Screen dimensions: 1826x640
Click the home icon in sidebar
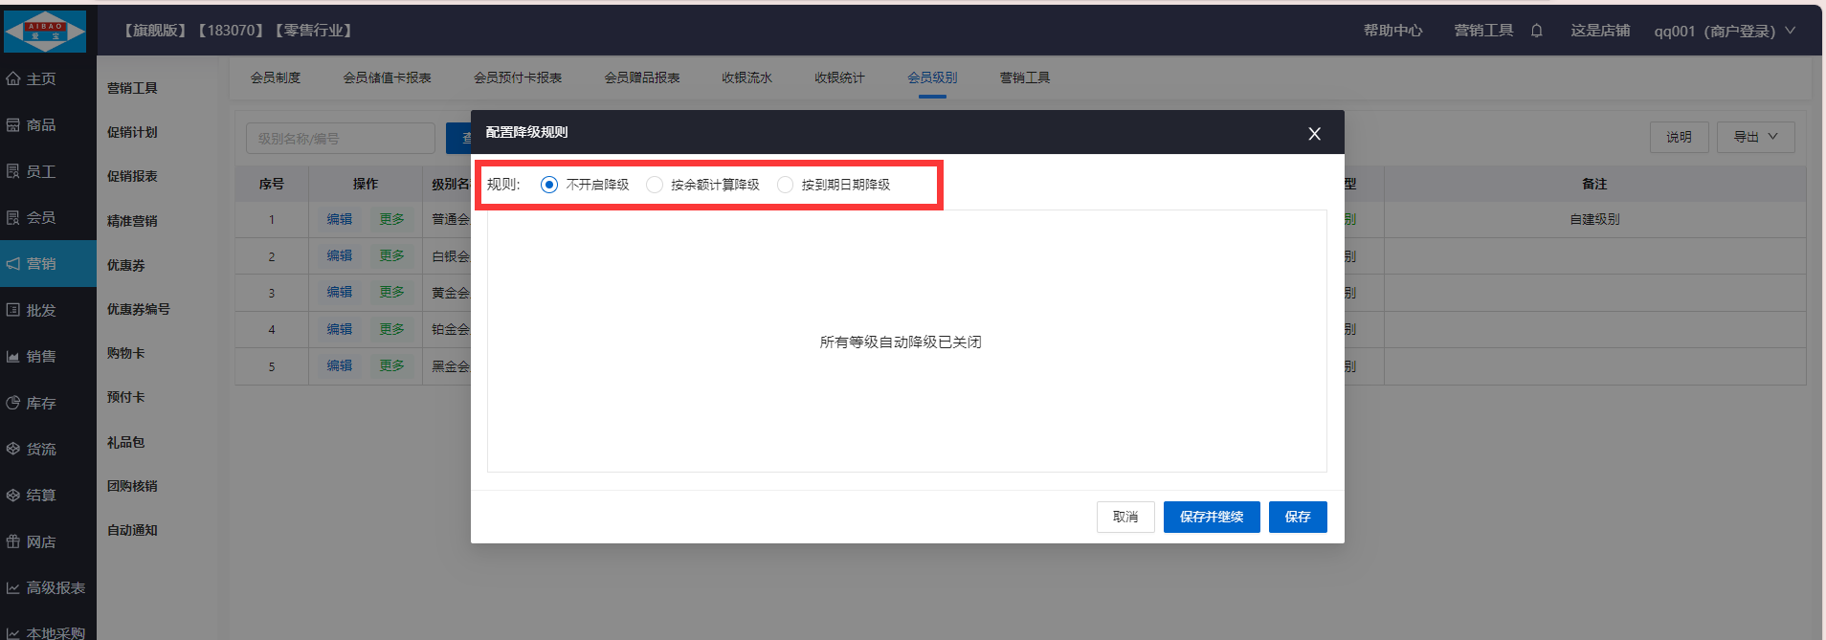(13, 78)
